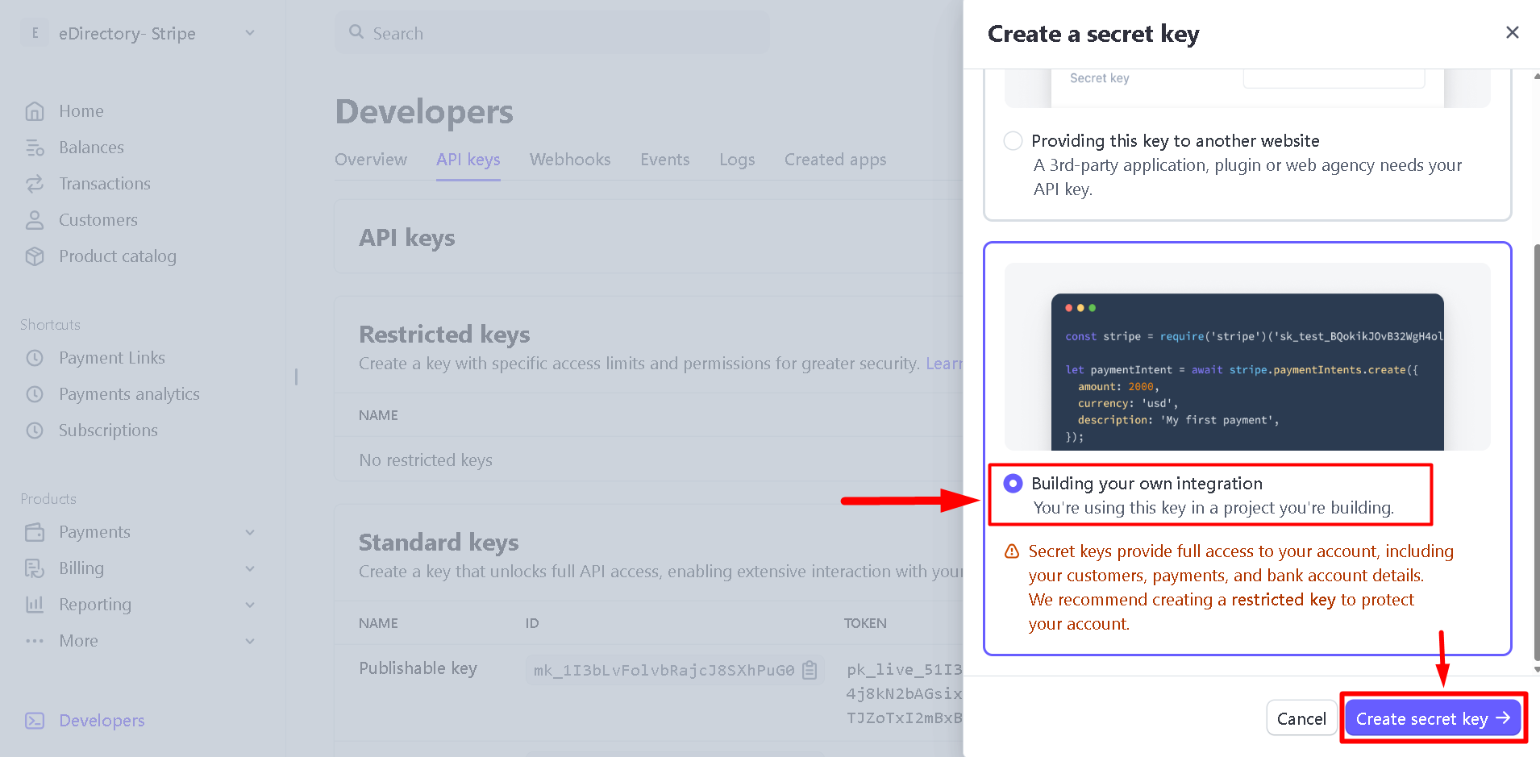Click the Payment Links clock icon
Image resolution: width=1540 pixels, height=757 pixels.
pyautogui.click(x=35, y=358)
